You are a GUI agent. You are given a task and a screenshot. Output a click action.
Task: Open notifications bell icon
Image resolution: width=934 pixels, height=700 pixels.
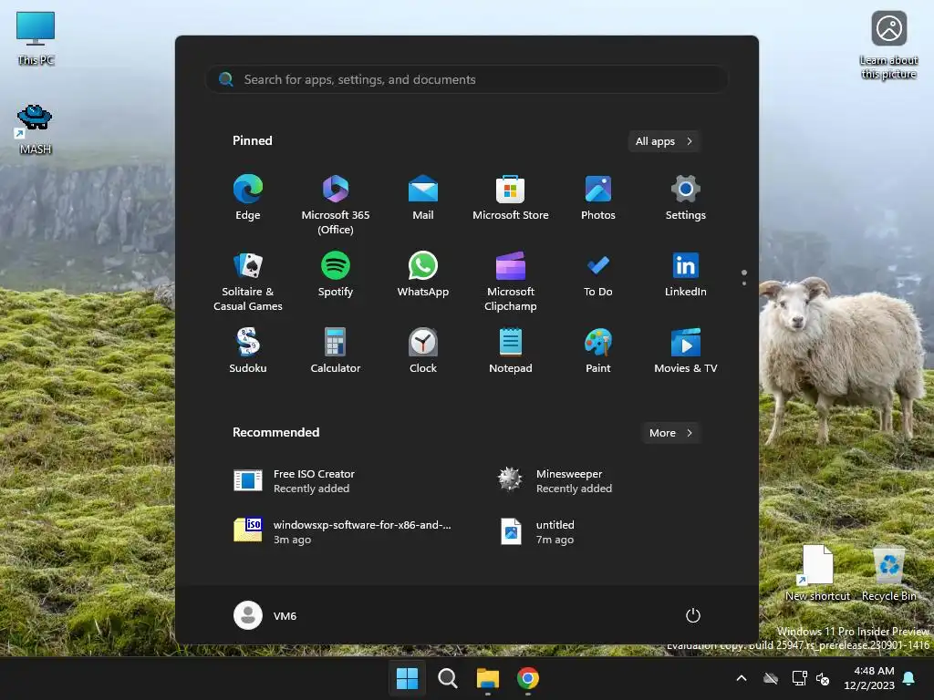coord(909,678)
